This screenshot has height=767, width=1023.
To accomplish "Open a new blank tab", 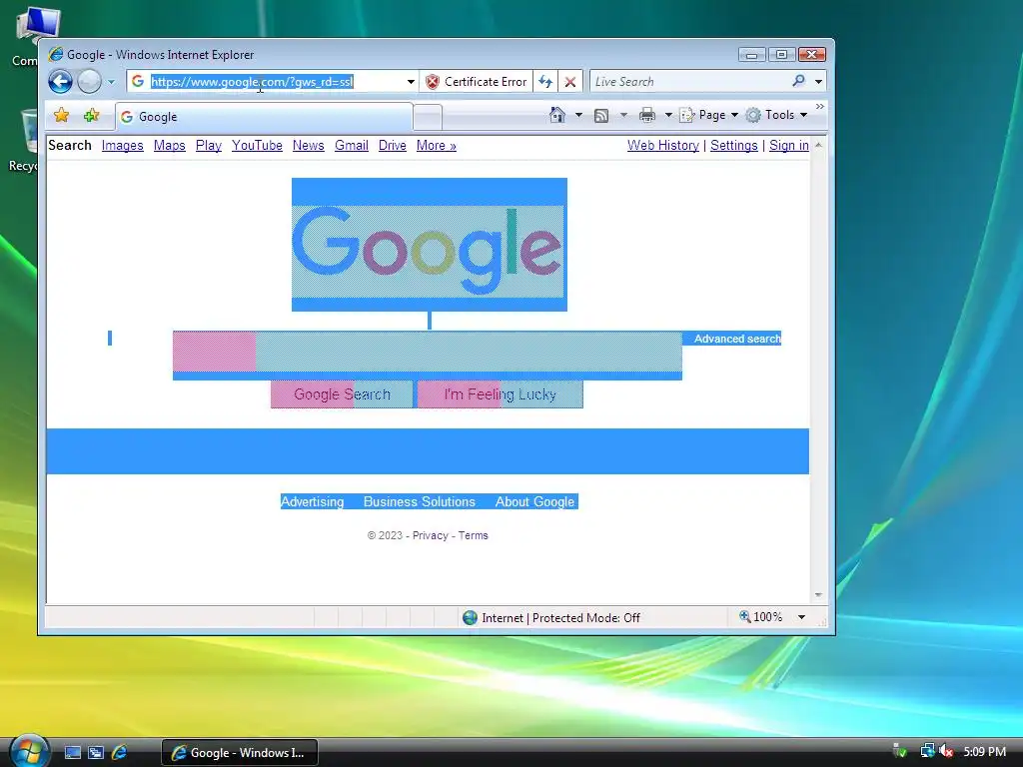I will click(428, 118).
